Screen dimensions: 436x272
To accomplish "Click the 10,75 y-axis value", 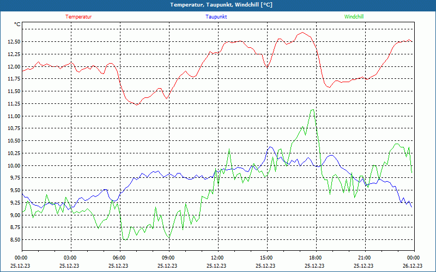I will coord(14,128).
